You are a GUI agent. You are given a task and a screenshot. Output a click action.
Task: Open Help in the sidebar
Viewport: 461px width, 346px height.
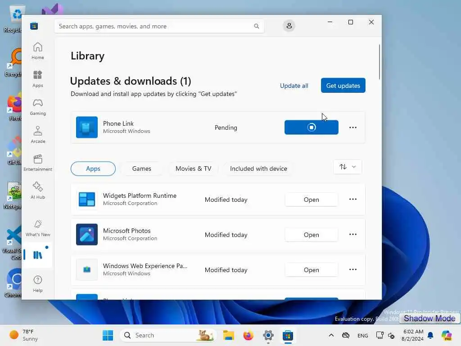pyautogui.click(x=38, y=284)
